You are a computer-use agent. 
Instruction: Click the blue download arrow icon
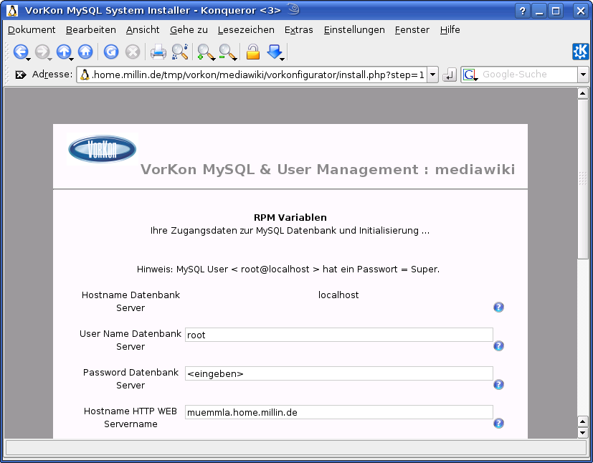pyautogui.click(x=275, y=52)
